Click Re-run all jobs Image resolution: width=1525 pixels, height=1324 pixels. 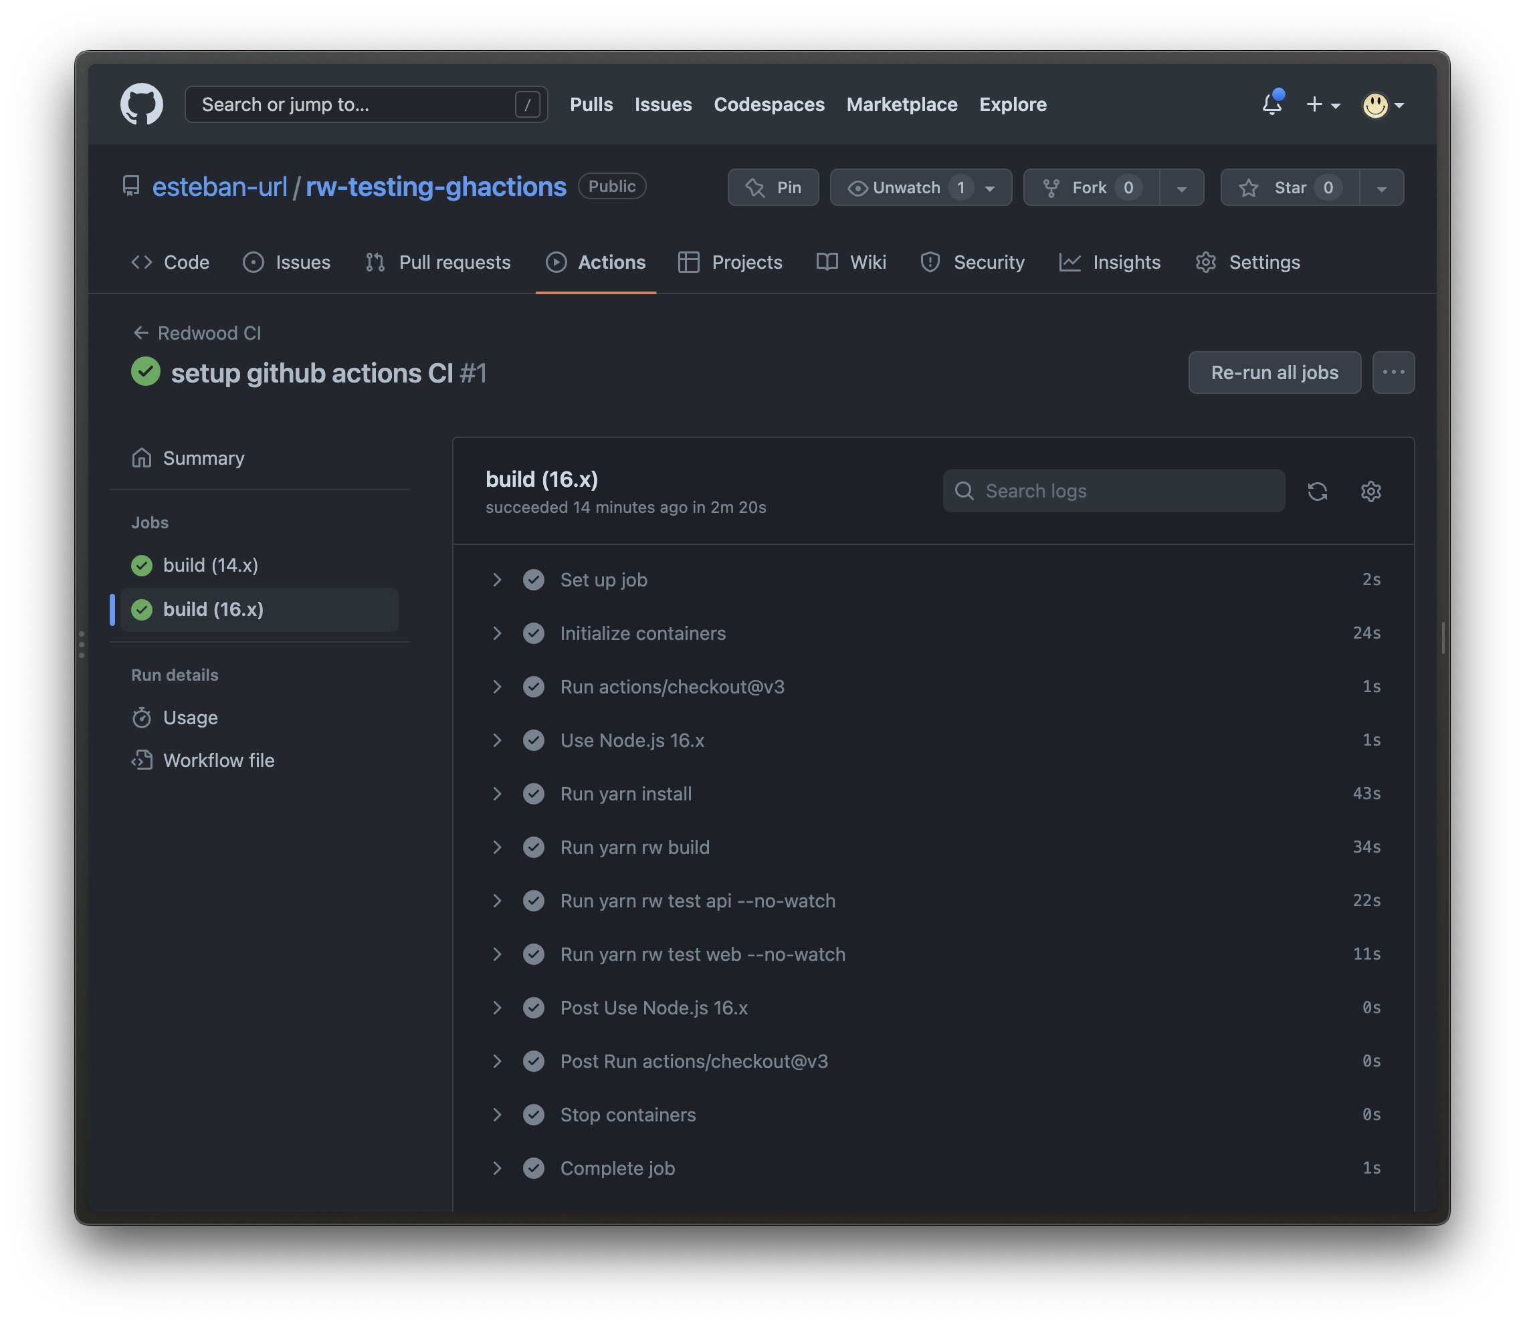coord(1275,372)
